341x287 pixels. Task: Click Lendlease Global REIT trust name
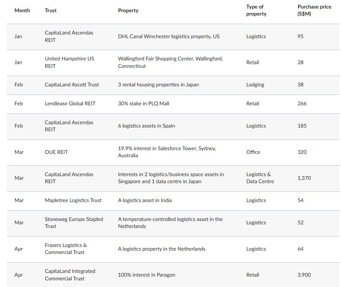70,103
